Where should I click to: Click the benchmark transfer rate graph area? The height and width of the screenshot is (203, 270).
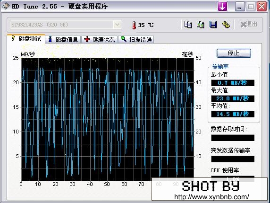click(x=108, y=119)
